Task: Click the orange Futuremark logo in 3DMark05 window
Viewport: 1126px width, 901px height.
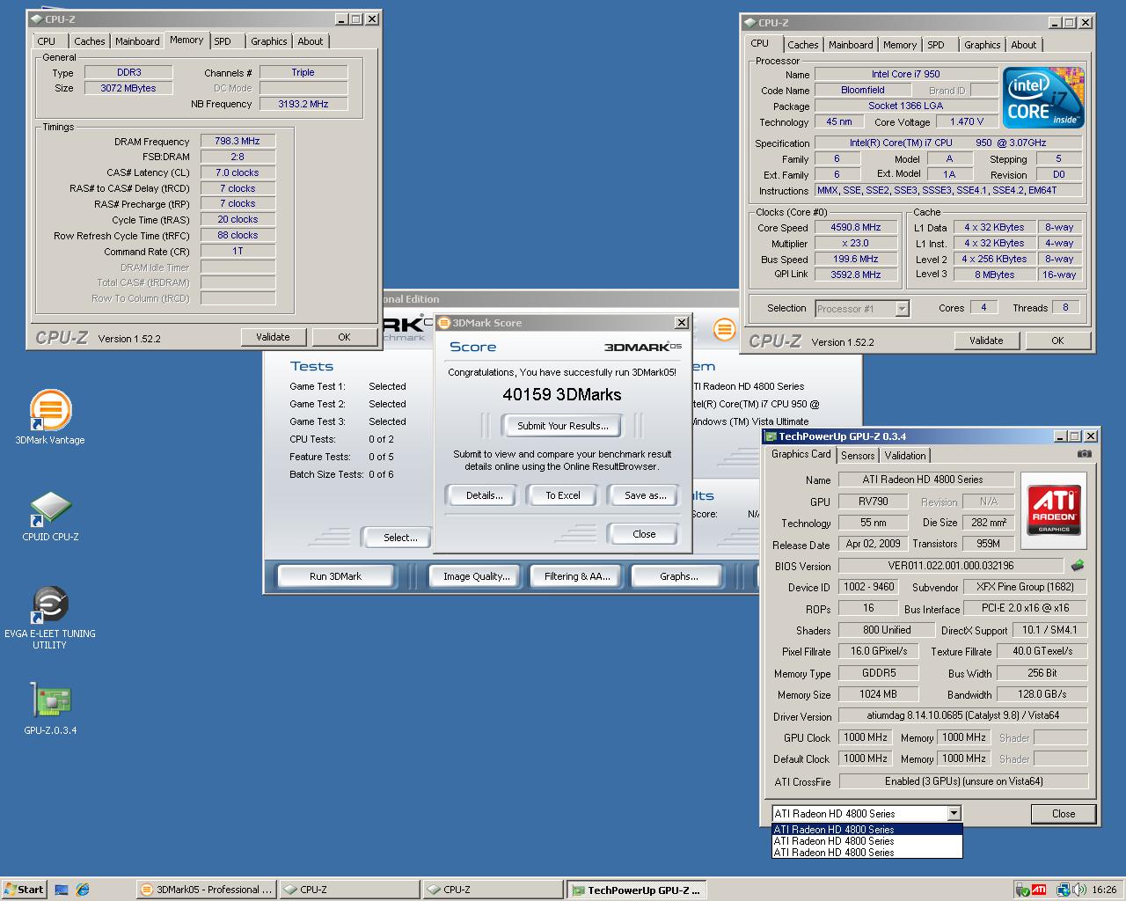Action: [724, 330]
